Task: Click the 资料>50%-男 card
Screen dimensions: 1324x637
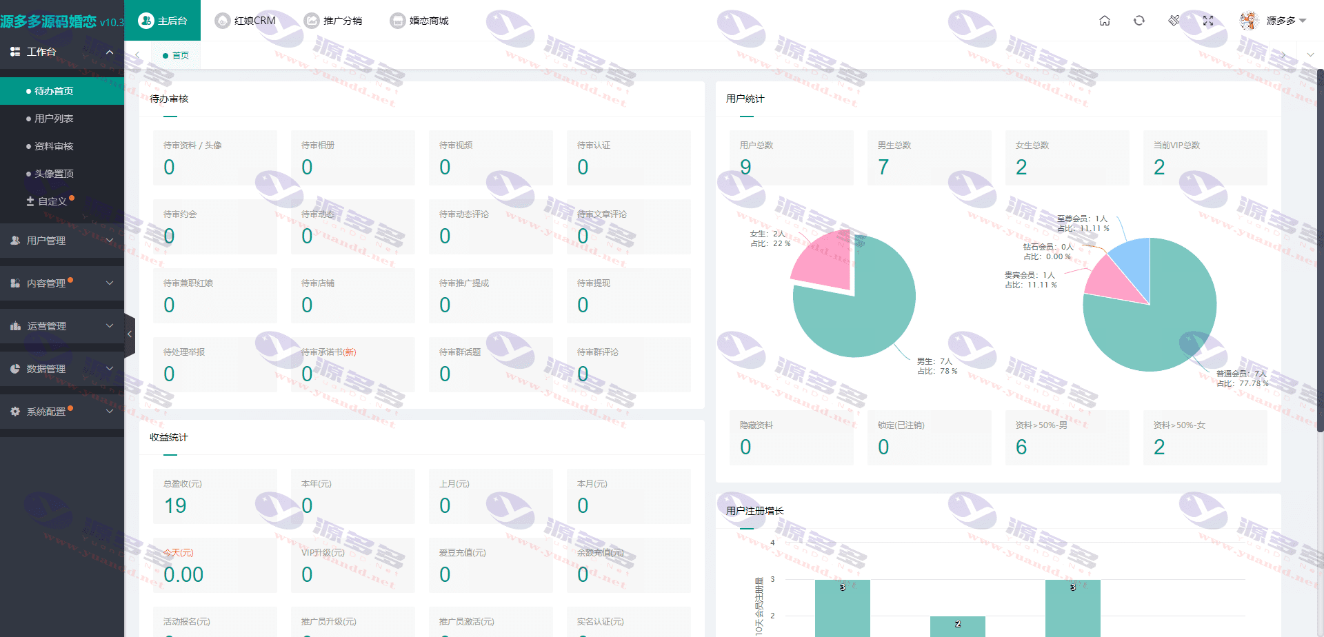Action: point(1067,438)
